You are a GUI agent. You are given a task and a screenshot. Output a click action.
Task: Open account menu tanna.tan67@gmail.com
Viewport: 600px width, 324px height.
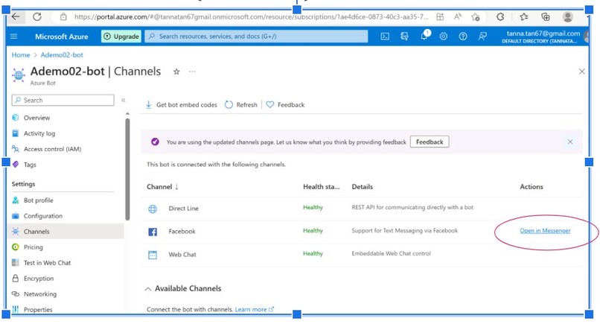(543, 36)
